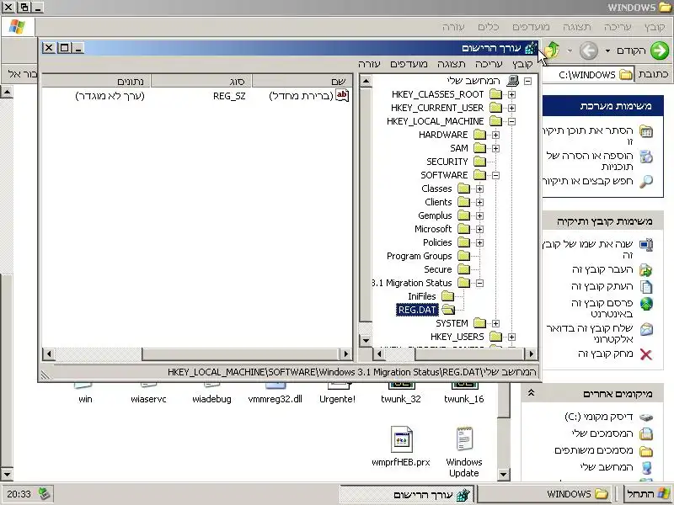The image size is (674, 505).
Task: Sort by the שם column header
Action: pyautogui.click(x=302, y=81)
